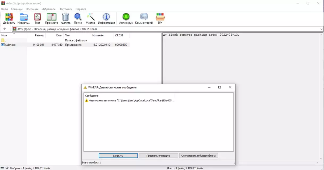Sort files by Имя column header
This screenshot has height=170, width=324.
14,35
